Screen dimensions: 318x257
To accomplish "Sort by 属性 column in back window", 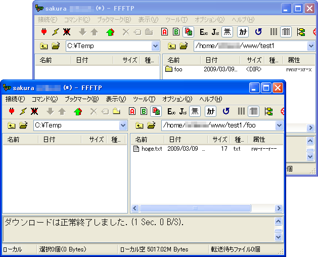I will coord(299,60).
